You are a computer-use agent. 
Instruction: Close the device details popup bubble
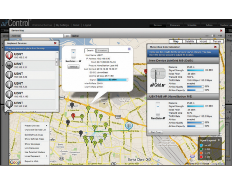129,49
